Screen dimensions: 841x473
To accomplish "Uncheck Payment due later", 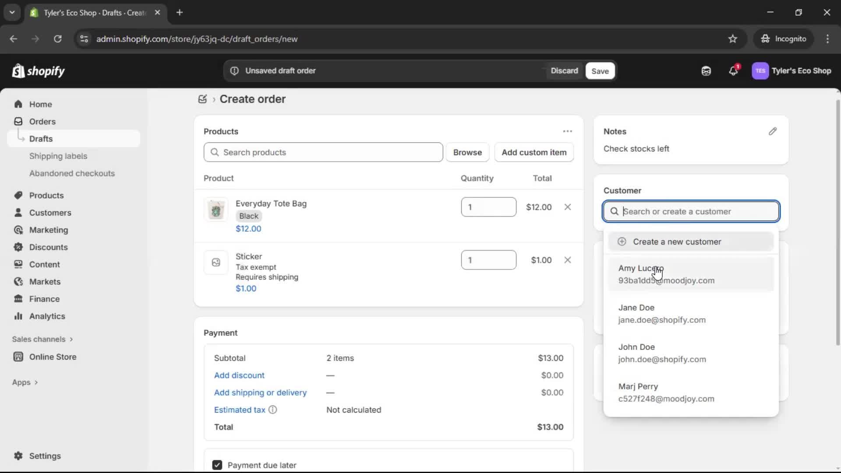I will click(217, 465).
